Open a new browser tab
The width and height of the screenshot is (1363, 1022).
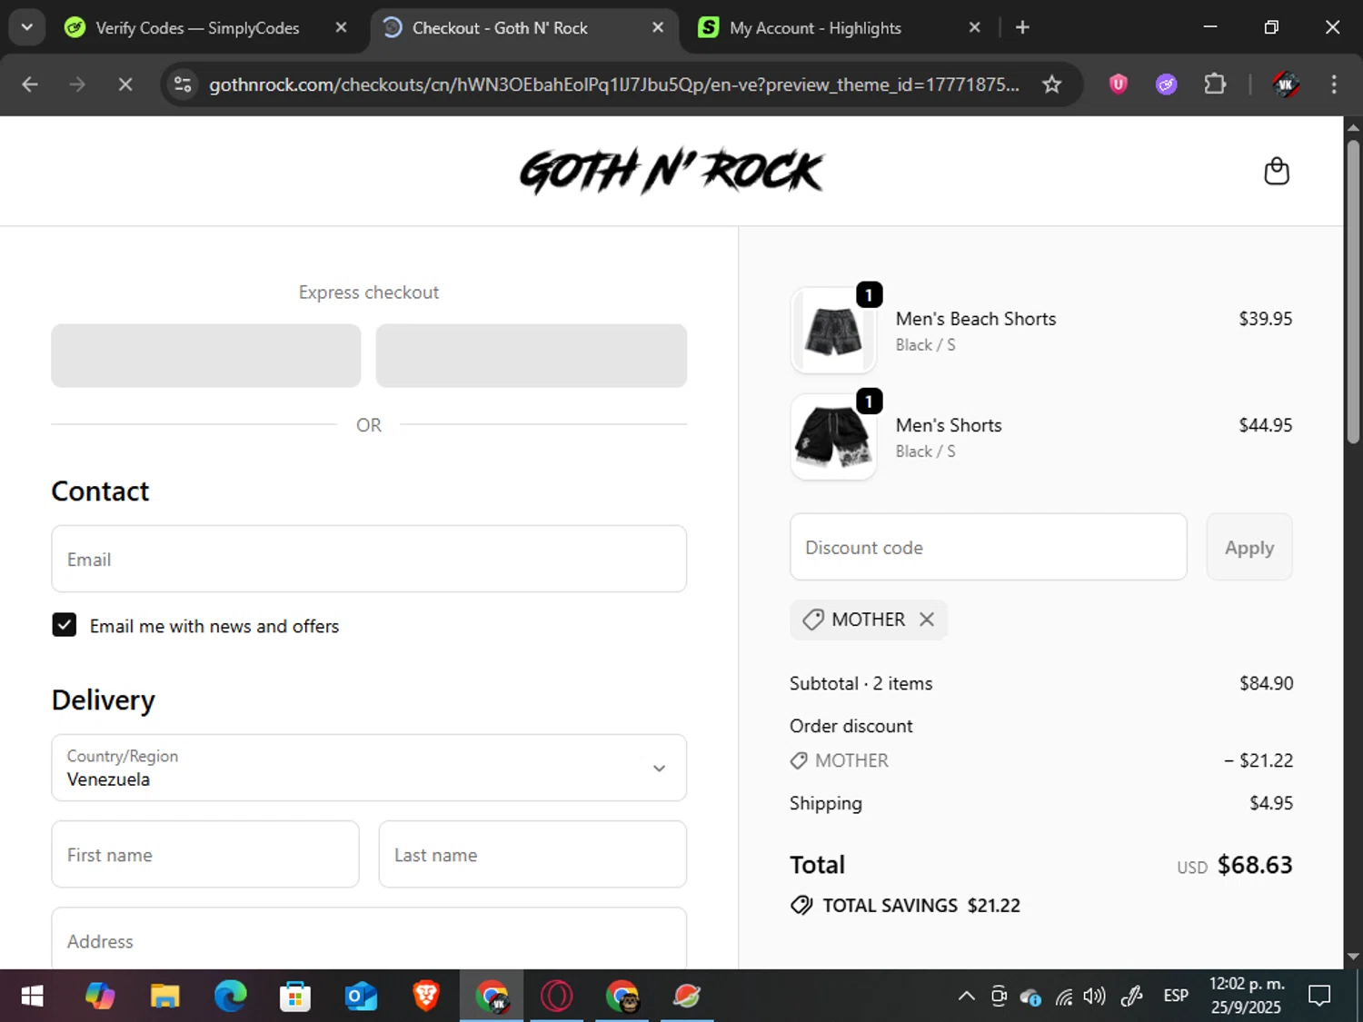pos(1022,27)
